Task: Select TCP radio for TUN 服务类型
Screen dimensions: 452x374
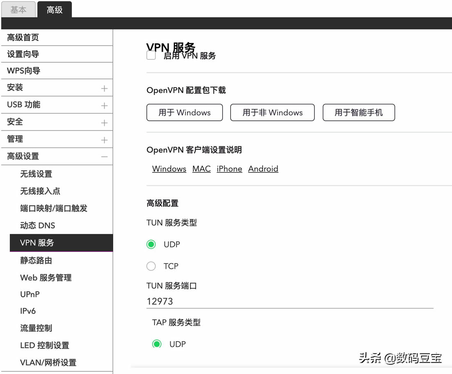Action: point(151,266)
